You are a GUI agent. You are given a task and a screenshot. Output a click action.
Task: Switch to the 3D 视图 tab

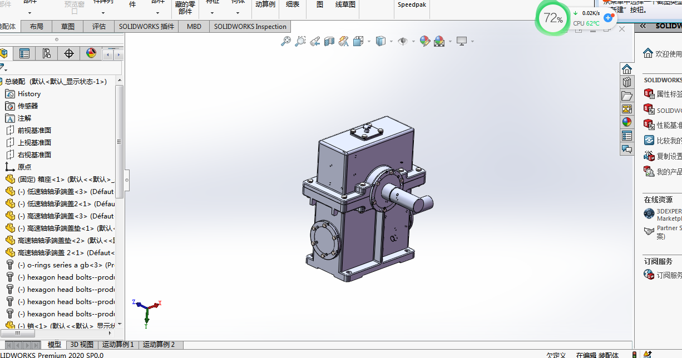click(82, 345)
